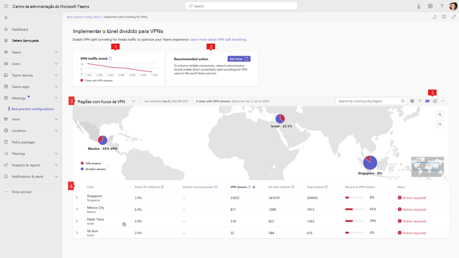Open the filter icon in map toolbar

(x=420, y=101)
